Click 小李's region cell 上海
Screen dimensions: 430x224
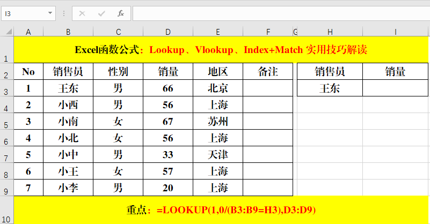[x=218, y=188]
